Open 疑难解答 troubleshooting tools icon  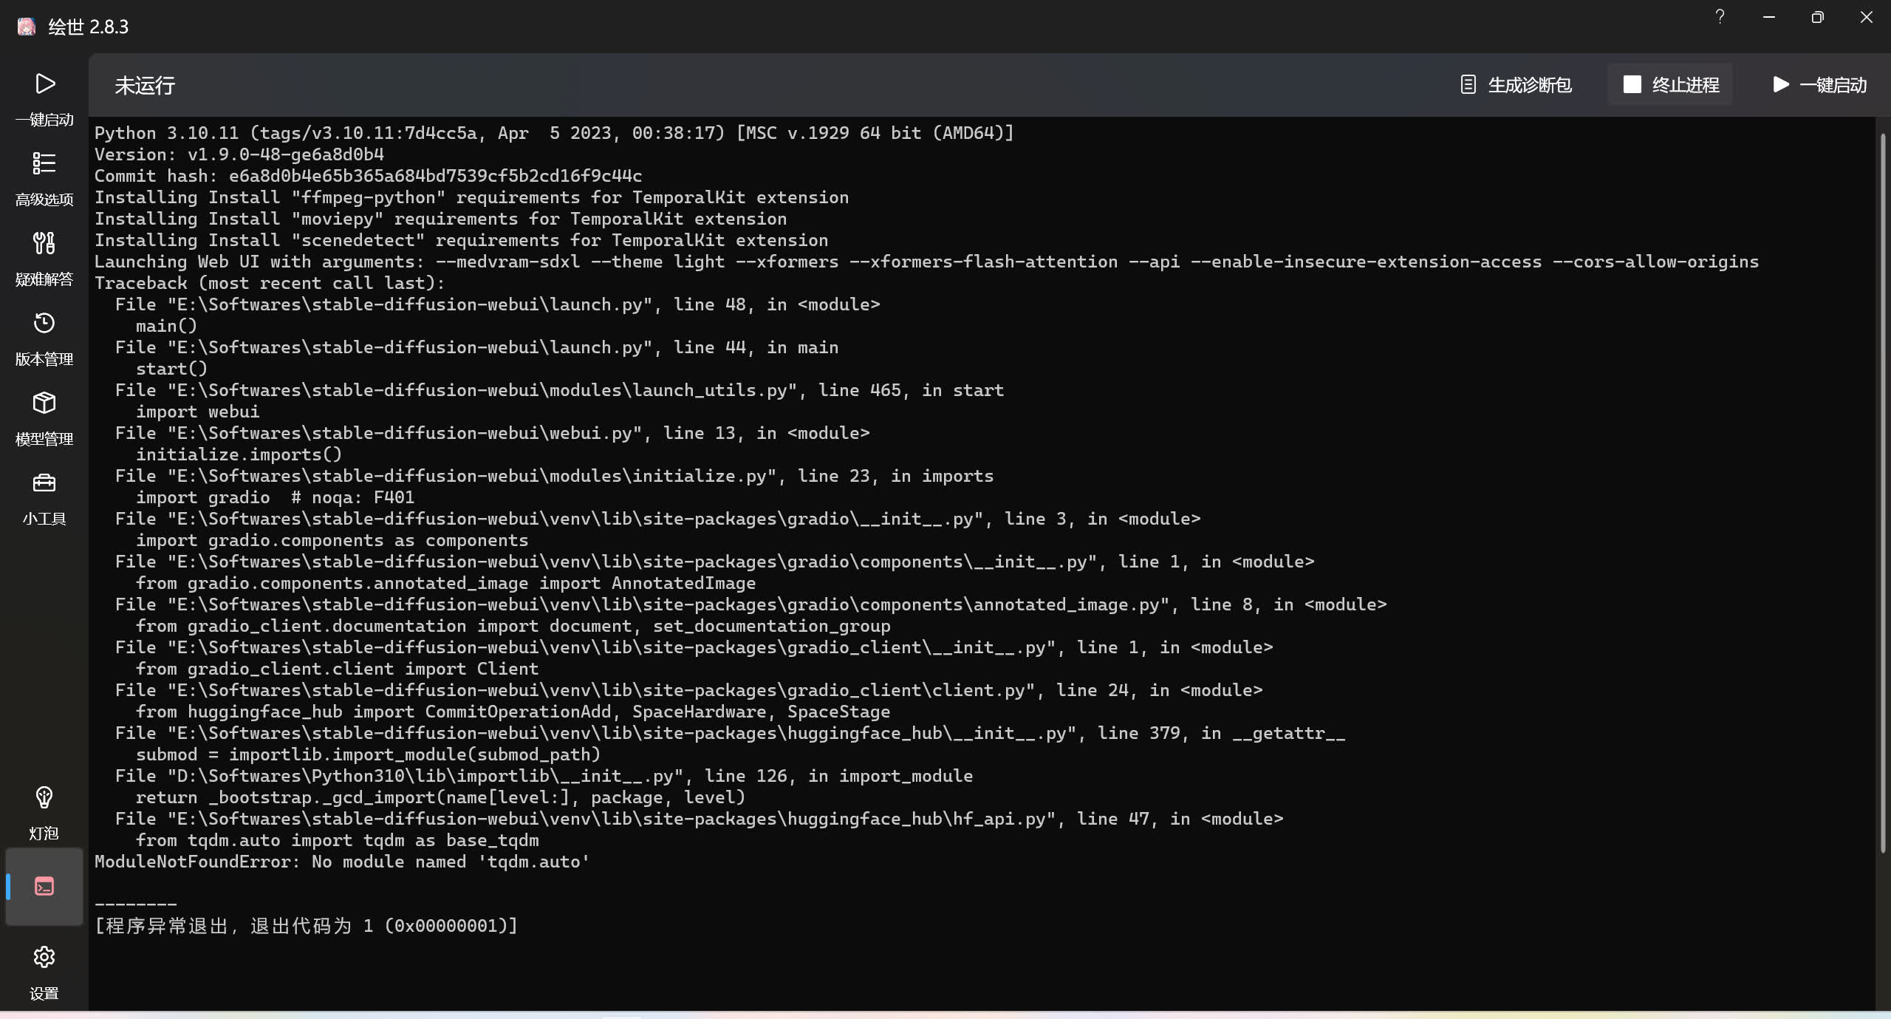coord(44,243)
